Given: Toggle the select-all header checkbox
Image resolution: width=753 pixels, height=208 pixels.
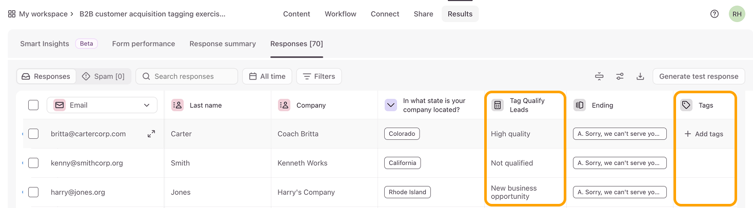Looking at the screenshot, I should pos(33,105).
